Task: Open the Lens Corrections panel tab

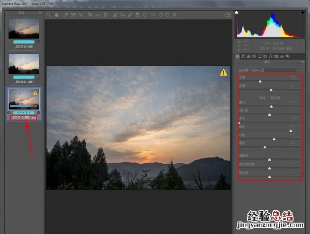Action: coord(265,57)
